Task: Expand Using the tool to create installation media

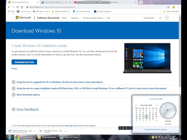Action: tap(89, 88)
